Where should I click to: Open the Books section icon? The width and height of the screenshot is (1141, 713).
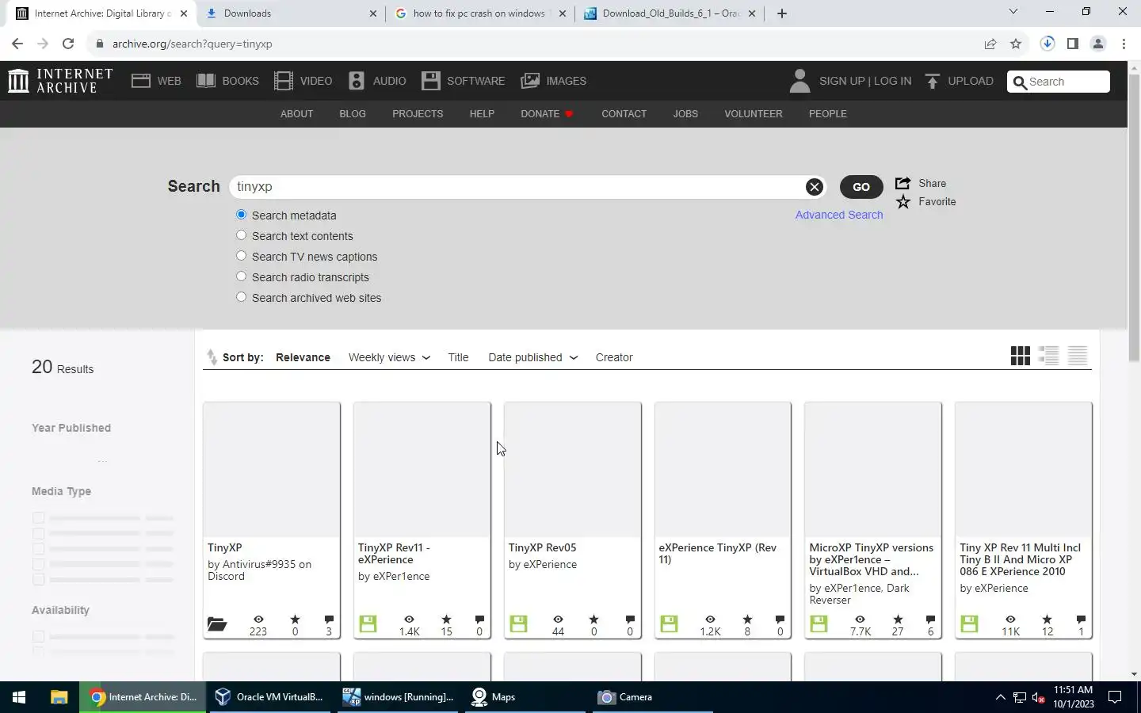pos(206,81)
